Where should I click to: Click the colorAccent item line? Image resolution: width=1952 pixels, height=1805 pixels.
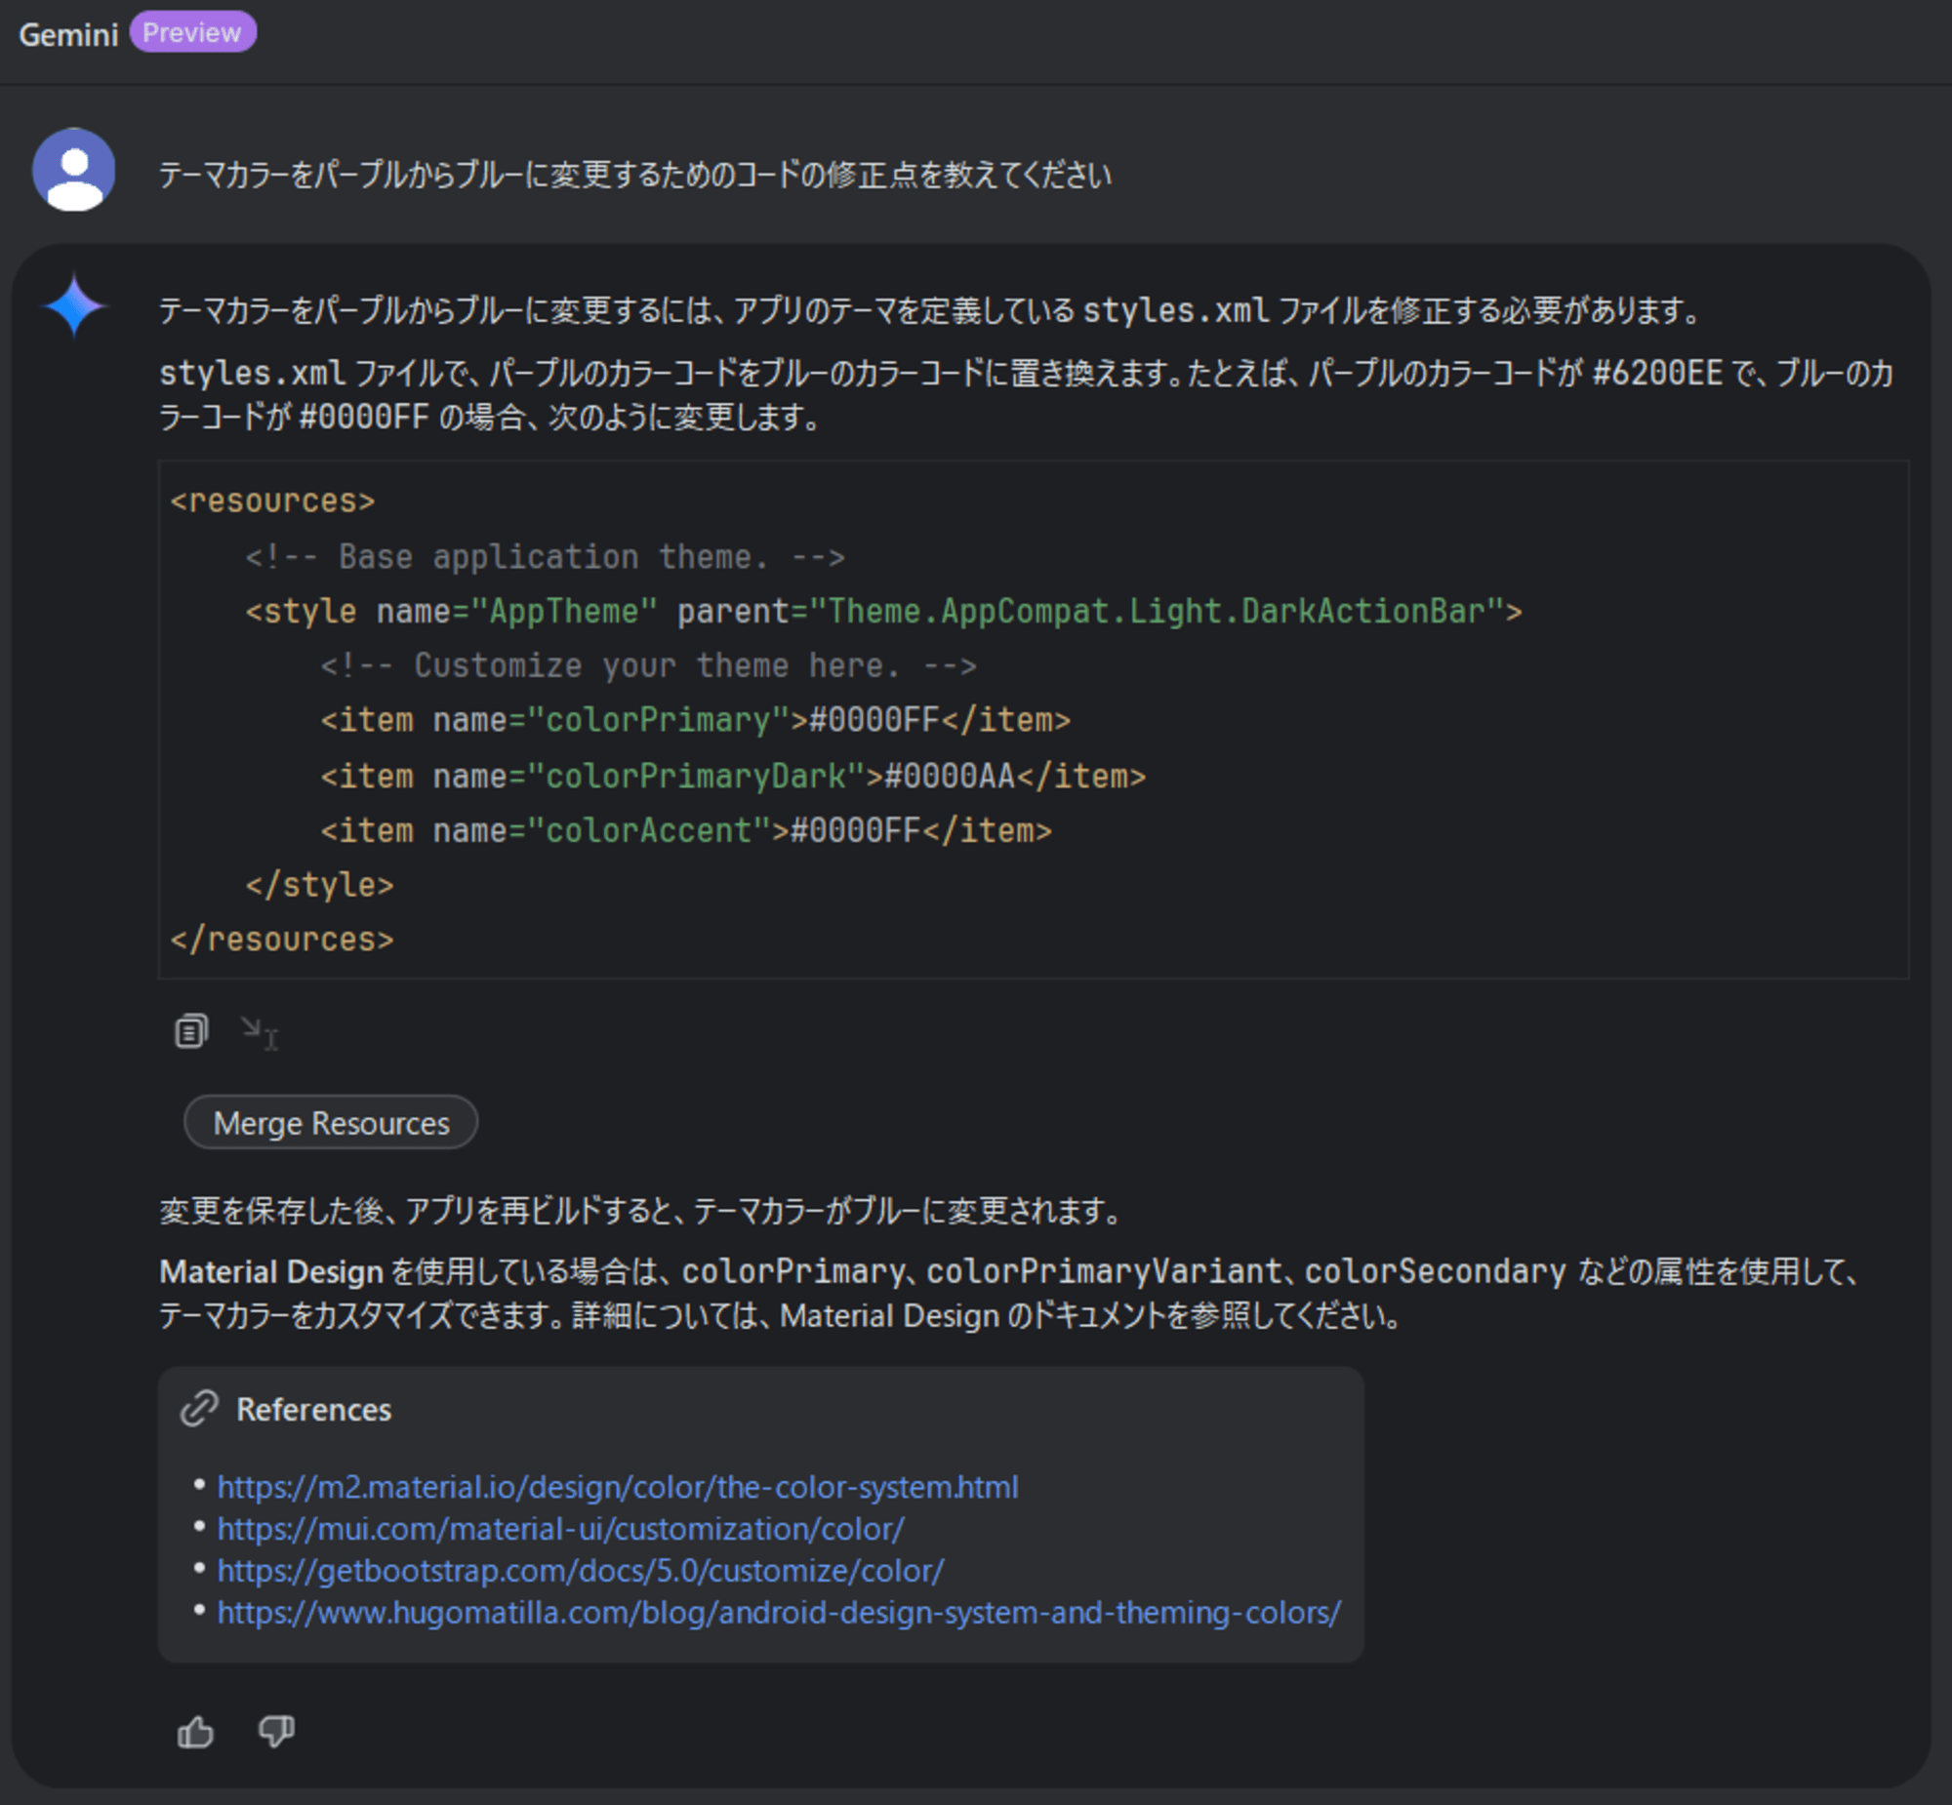(686, 831)
